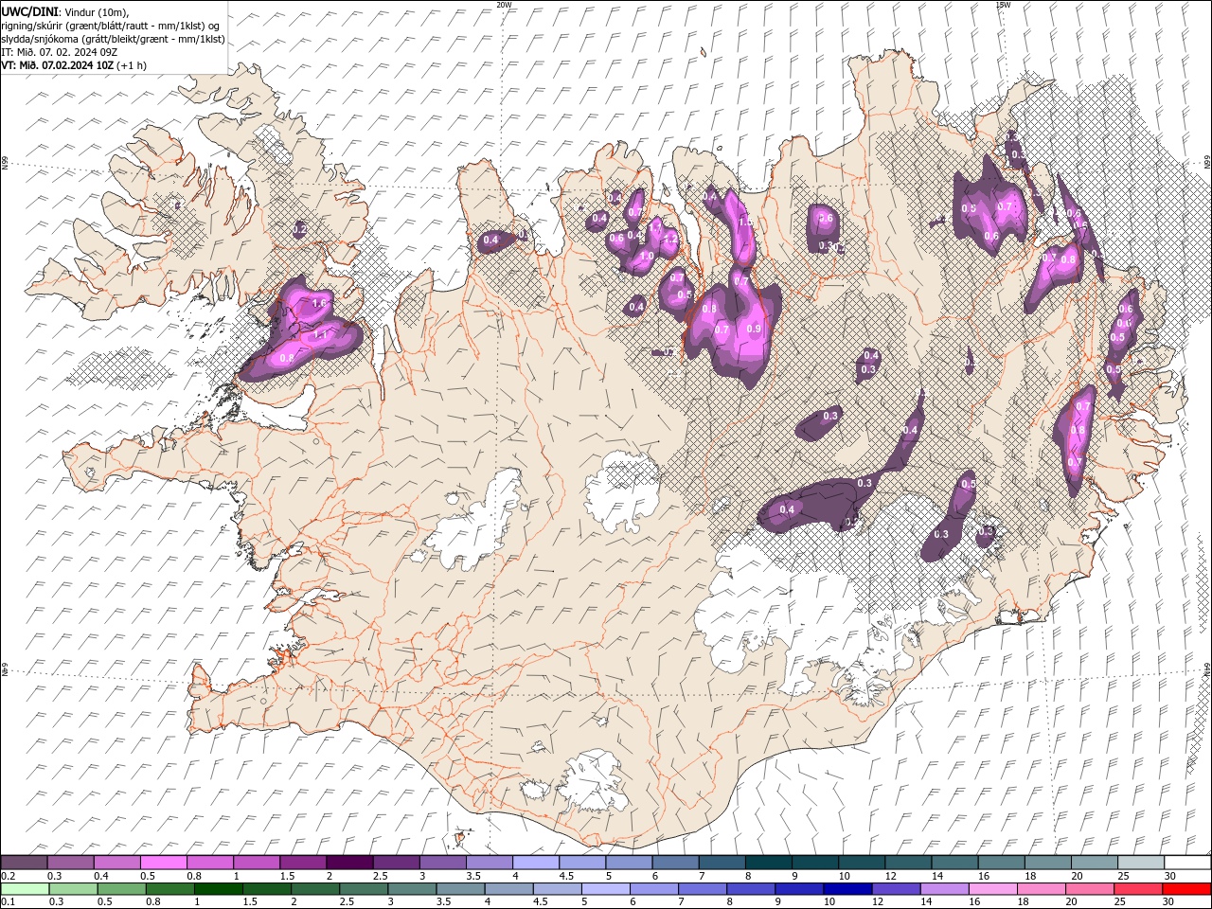This screenshot has height=909, width=1212.
Task: Pick lower legend swatch between 0.3 and 0.5
Action: [x=73, y=889]
